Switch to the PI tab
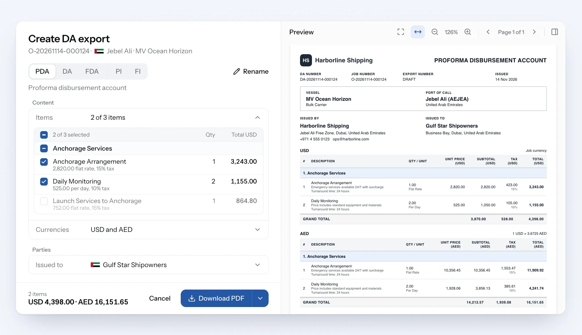 (x=118, y=71)
